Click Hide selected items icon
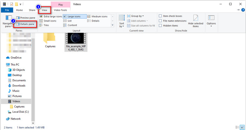The width and height of the screenshot is (246, 130). (196, 21)
